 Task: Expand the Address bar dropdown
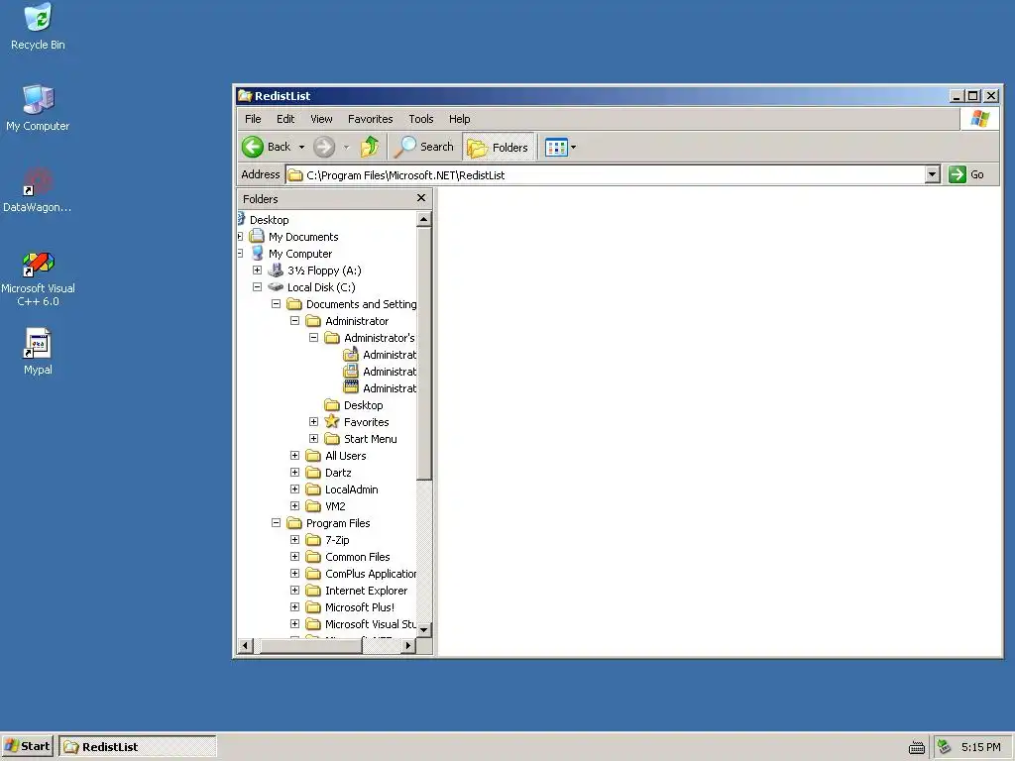[932, 174]
